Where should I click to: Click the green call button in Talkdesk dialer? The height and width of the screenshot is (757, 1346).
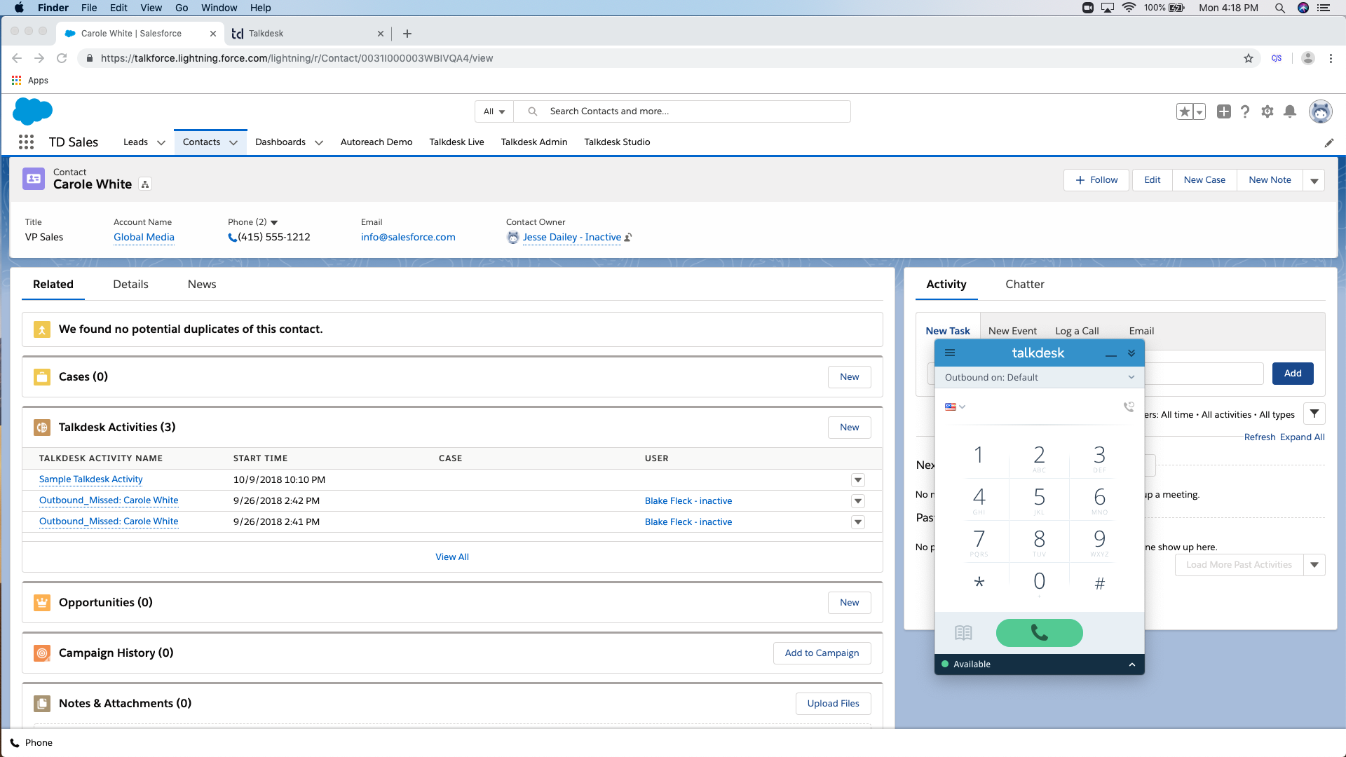pos(1039,633)
